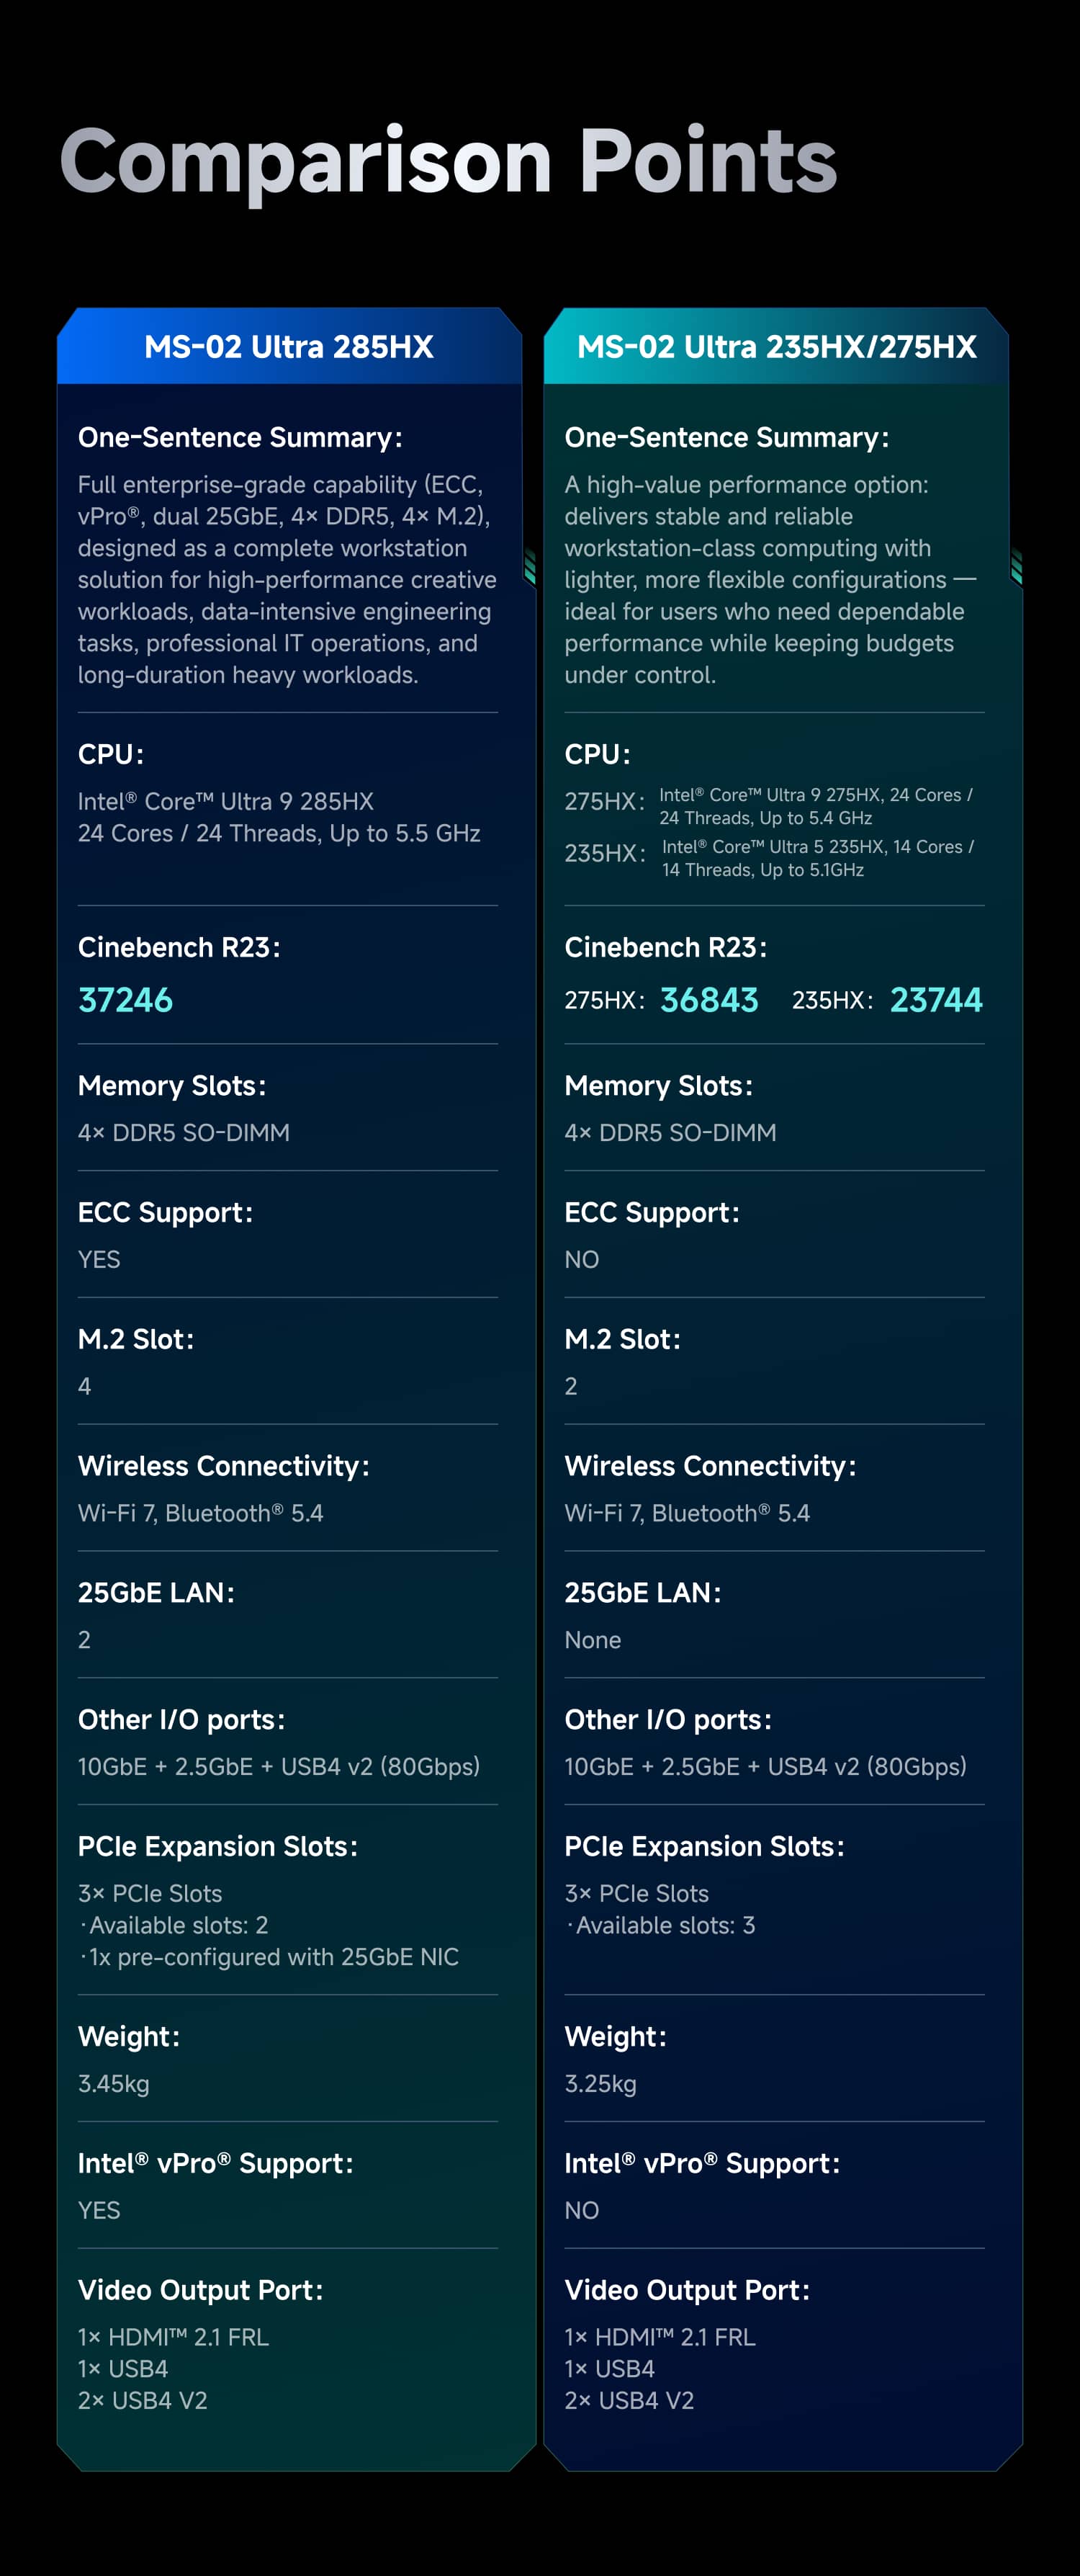The width and height of the screenshot is (1080, 2576).
Task: Click ECC Support NO in the 235HX/275HX column
Action: tap(582, 1260)
